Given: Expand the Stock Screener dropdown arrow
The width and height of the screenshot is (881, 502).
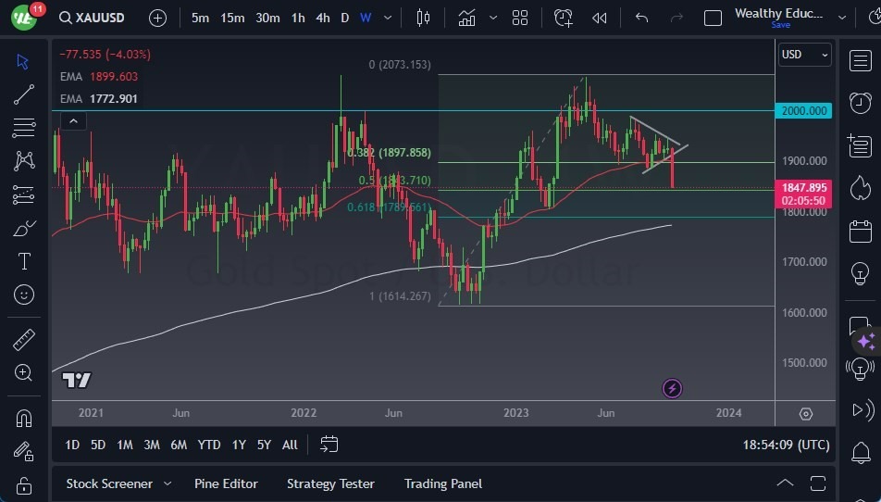Looking at the screenshot, I should tap(168, 483).
